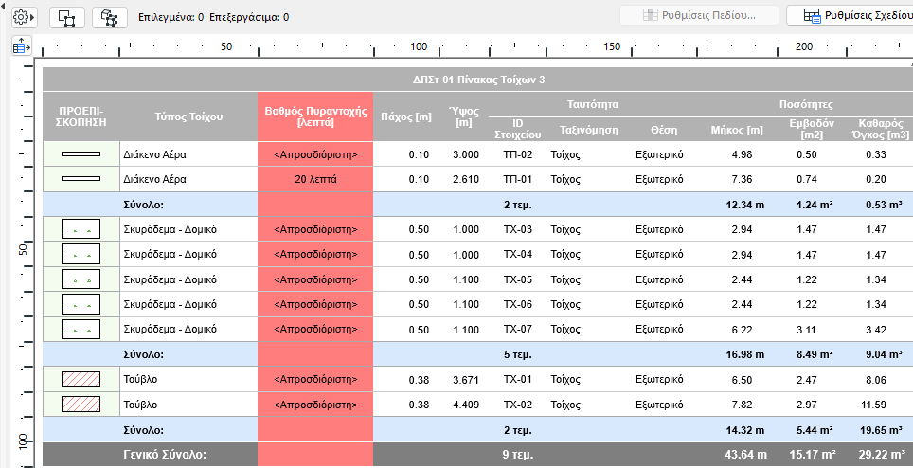Click the horizontal ruler at mark 100
The height and width of the screenshot is (468, 913).
[419, 46]
